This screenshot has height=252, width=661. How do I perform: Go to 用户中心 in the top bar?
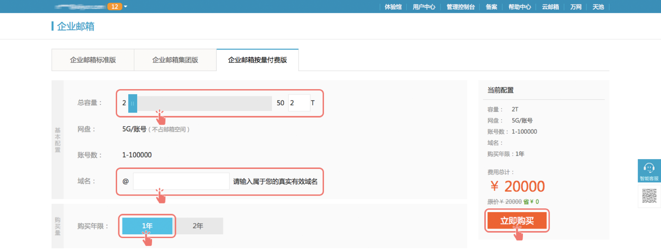[x=424, y=7]
